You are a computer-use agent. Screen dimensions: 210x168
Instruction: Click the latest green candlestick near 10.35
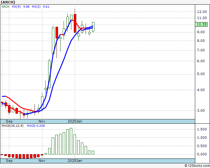tap(93, 27)
